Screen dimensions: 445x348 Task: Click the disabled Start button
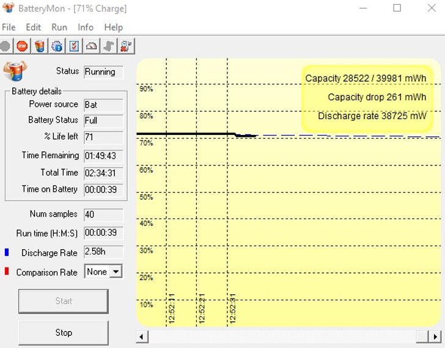[x=64, y=301]
